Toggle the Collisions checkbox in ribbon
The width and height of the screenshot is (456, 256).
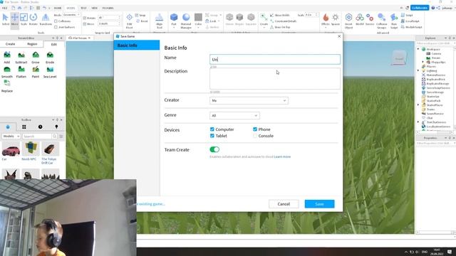click(56, 21)
